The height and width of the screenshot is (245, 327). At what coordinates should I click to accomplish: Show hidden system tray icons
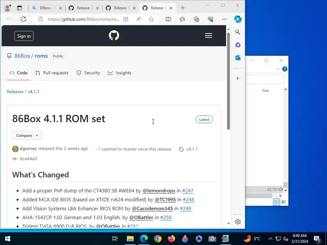[x=270, y=239]
